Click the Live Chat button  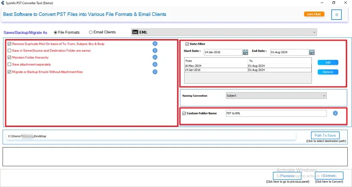coord(314,14)
